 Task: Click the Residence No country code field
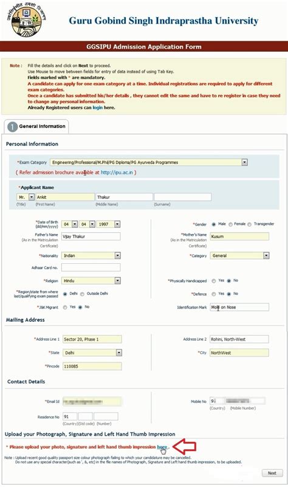70,416
